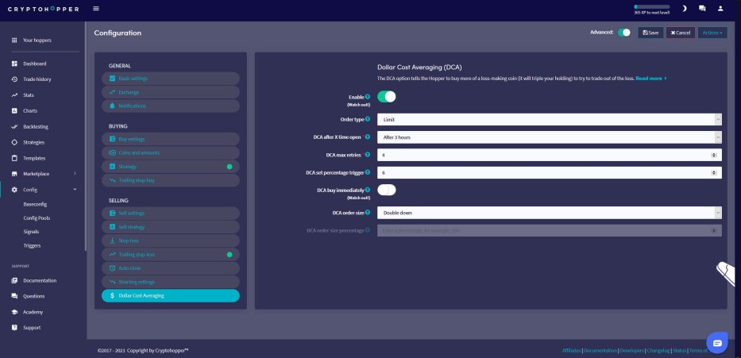The height and width of the screenshot is (358, 741).
Task: Open Affiliates footer link
Action: 572,350
